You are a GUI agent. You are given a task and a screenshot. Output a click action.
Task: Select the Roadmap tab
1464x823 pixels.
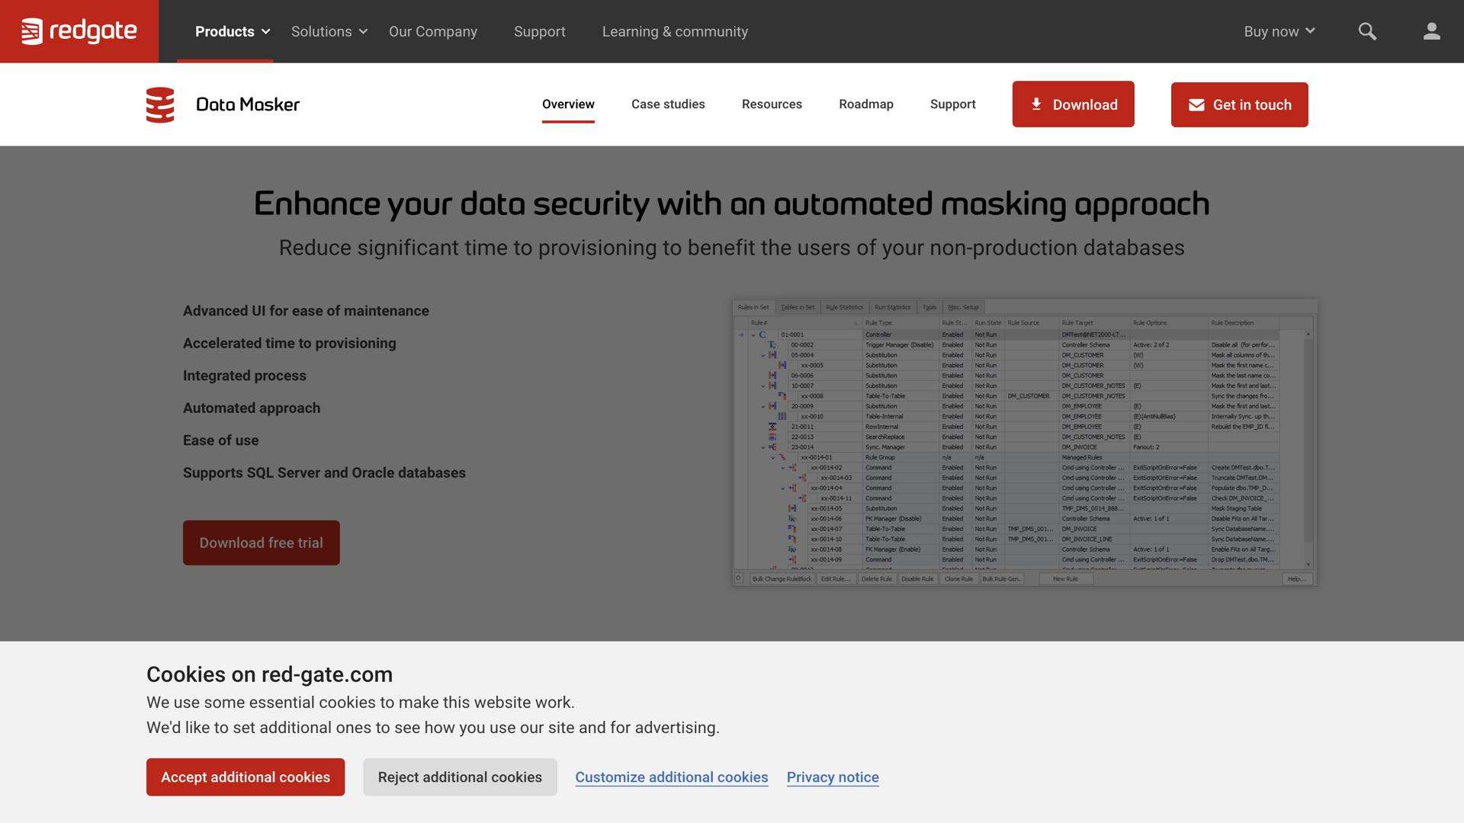(x=865, y=104)
